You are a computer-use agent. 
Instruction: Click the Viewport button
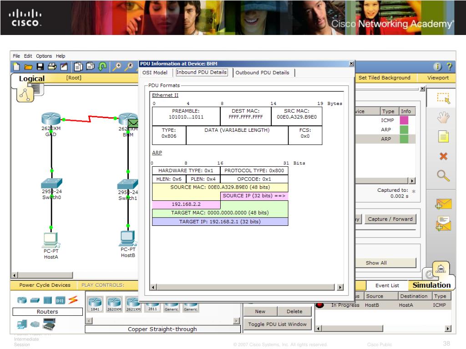tap(438, 77)
